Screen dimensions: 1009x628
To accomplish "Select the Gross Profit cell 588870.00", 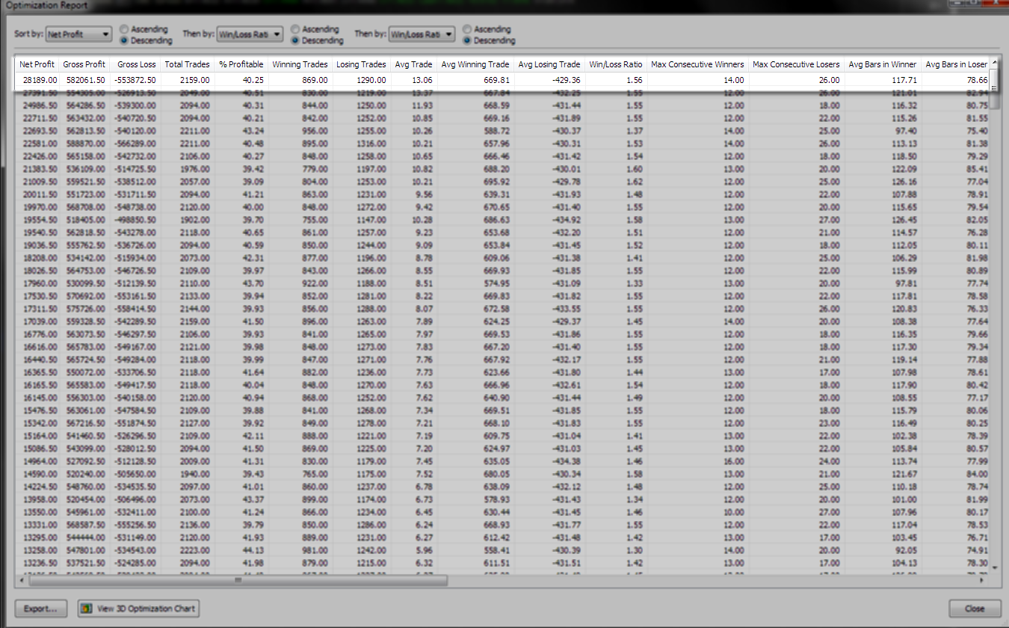I will (x=84, y=144).
